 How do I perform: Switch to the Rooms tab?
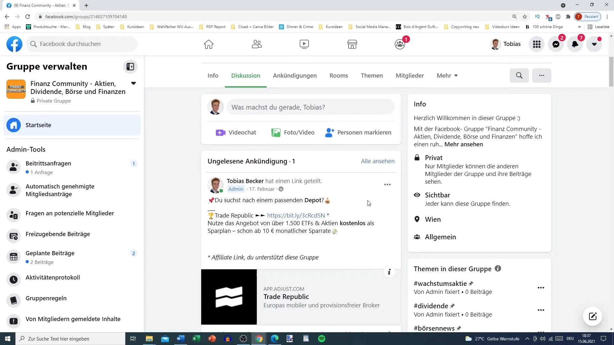tap(339, 76)
